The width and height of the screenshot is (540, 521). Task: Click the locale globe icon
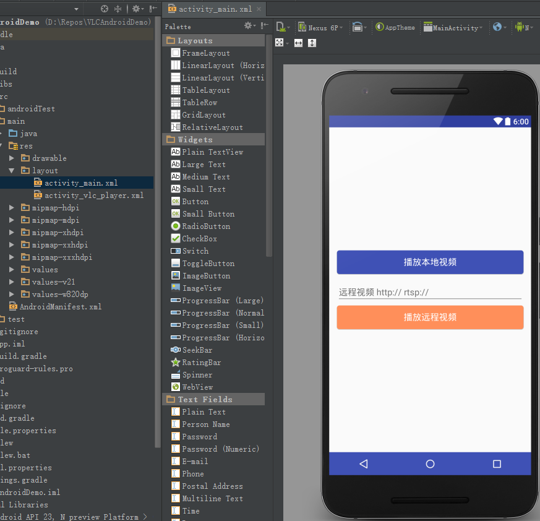click(498, 27)
